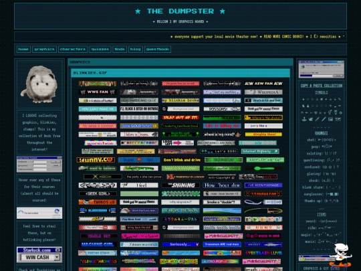Close the Starluck.com banner with X

point(58,250)
